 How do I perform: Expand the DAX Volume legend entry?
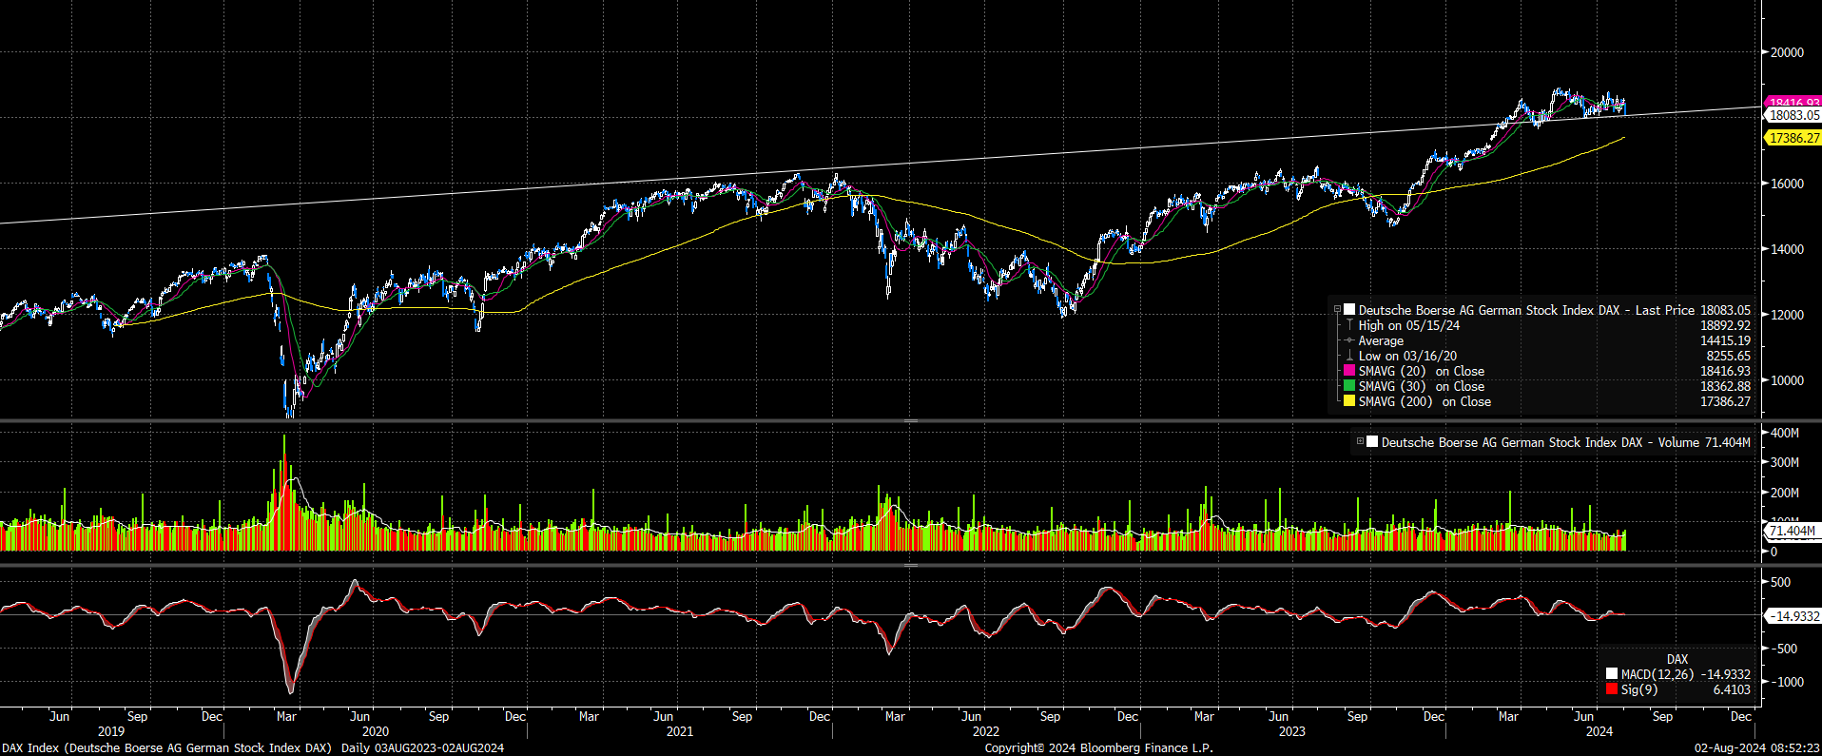pyautogui.click(x=1360, y=441)
